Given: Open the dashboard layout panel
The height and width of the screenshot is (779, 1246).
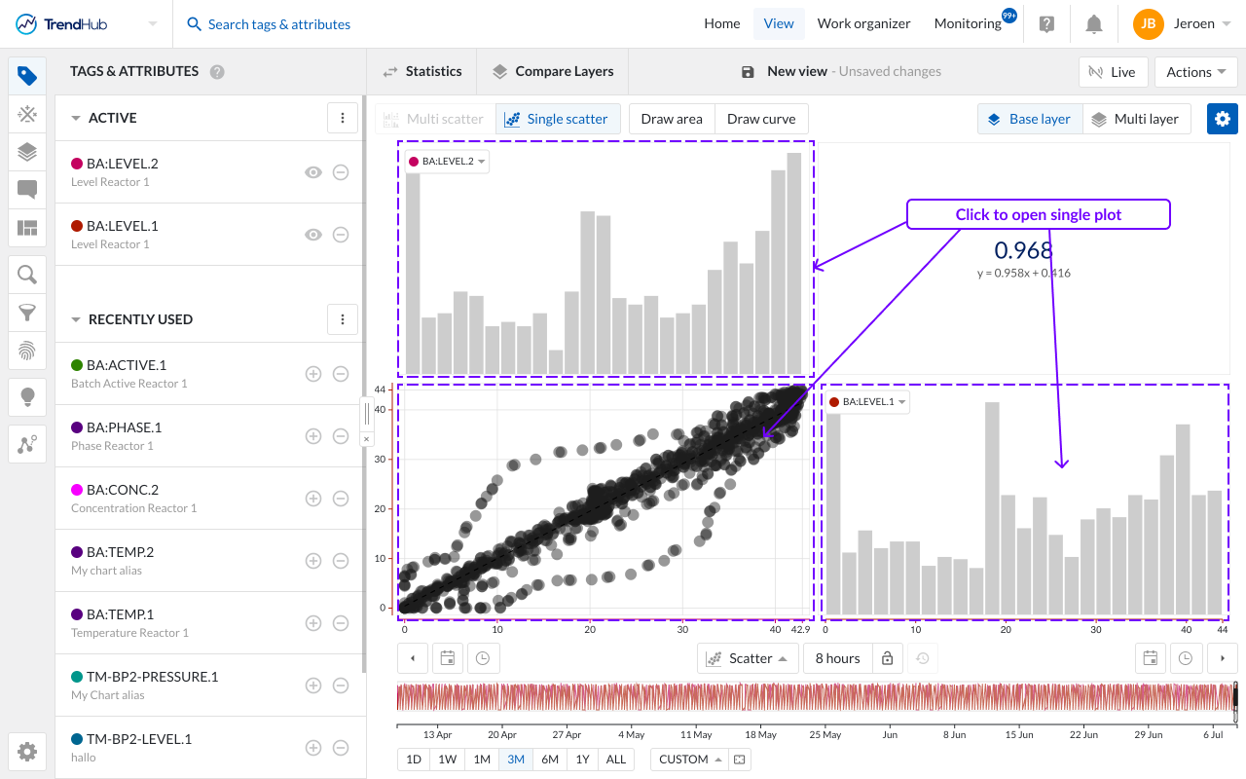Looking at the screenshot, I should [x=26, y=228].
